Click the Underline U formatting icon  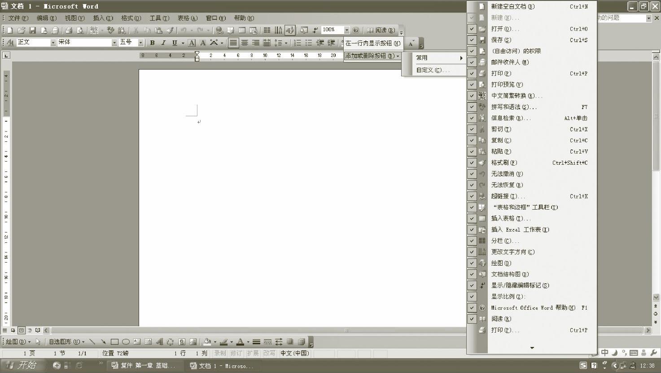(175, 43)
